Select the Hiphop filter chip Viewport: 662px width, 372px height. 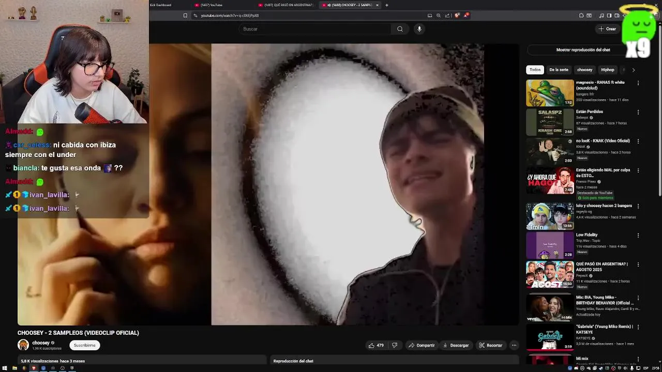coord(608,70)
